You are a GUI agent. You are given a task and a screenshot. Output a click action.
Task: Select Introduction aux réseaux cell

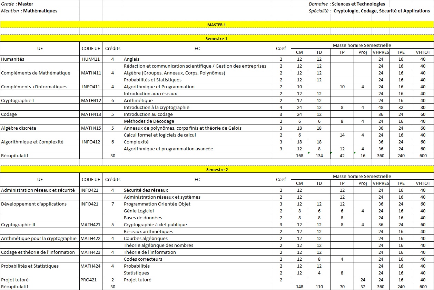pos(197,93)
